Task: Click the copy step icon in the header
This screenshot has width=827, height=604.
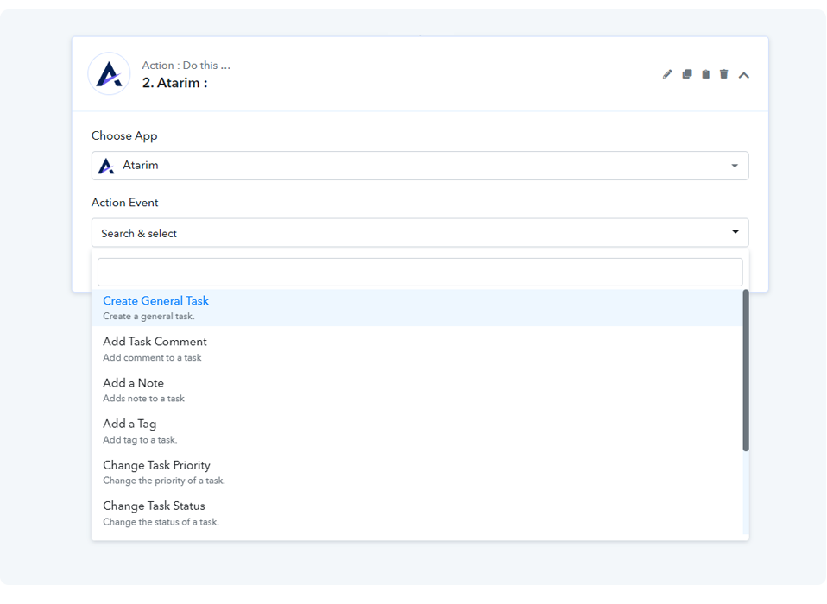Action: pos(687,74)
